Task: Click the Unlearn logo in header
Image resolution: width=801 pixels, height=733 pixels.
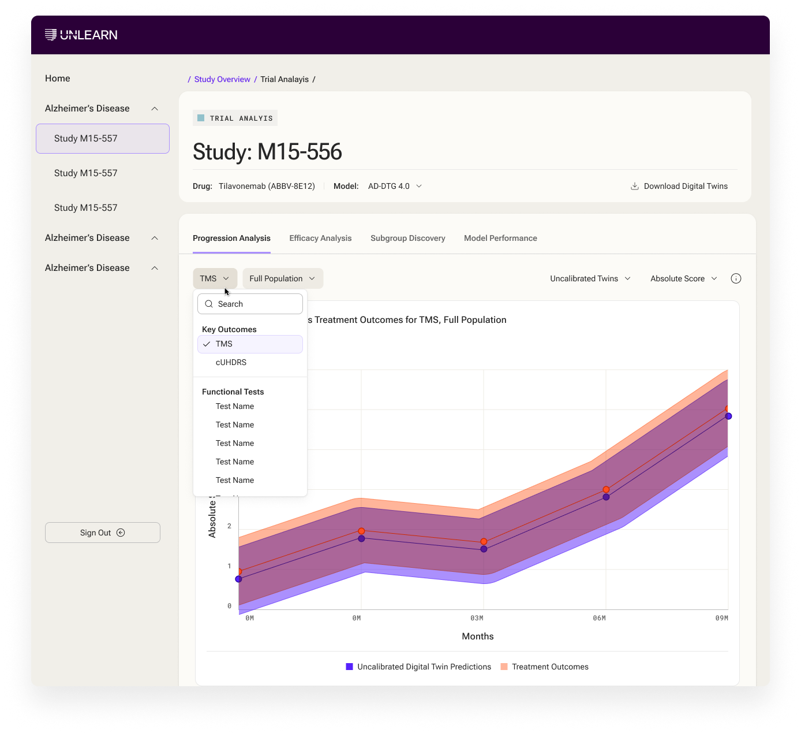Action: [x=81, y=35]
